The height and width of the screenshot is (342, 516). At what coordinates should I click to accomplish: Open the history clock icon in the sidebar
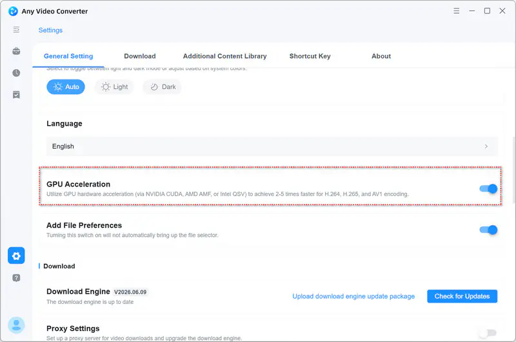(x=16, y=73)
